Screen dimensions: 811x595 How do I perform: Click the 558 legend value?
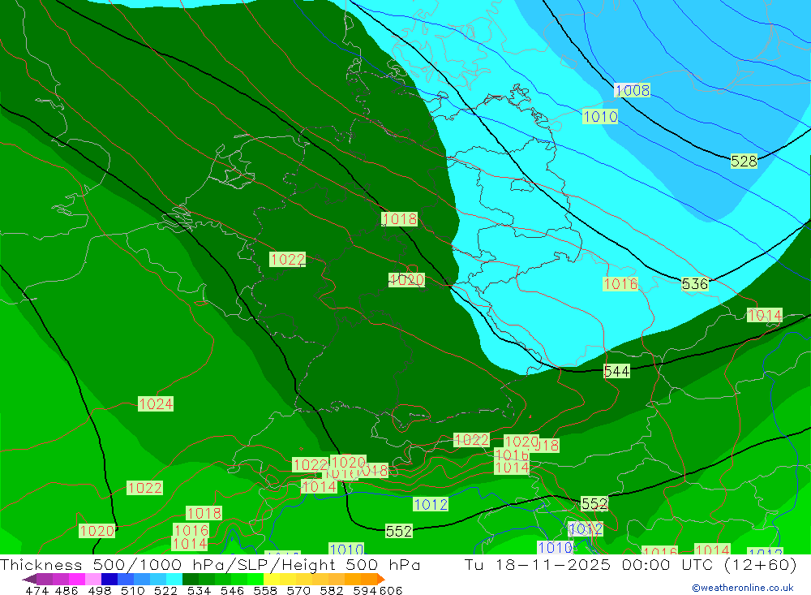[265, 590]
